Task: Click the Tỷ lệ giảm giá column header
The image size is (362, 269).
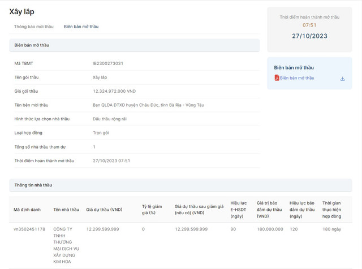Action: [153, 210]
